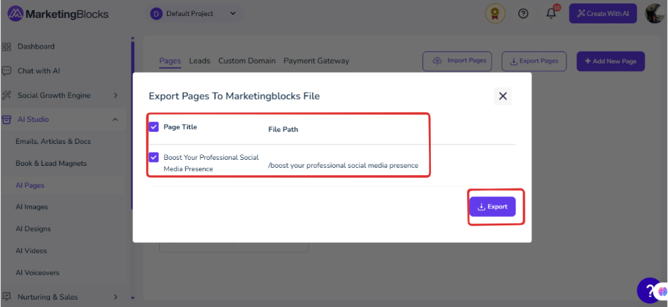The width and height of the screenshot is (668, 307).
Task: Uncheck Boost Your Professional Social Media Presence
Action: click(154, 157)
